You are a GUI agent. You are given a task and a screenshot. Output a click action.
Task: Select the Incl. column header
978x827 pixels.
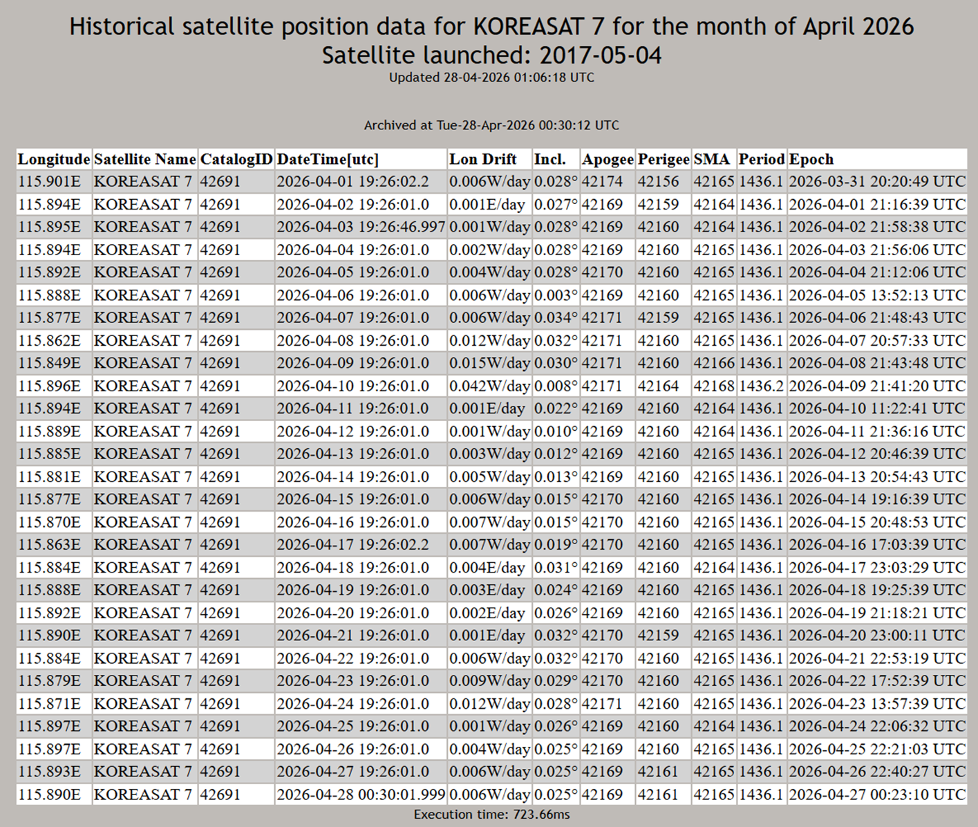[x=550, y=159]
